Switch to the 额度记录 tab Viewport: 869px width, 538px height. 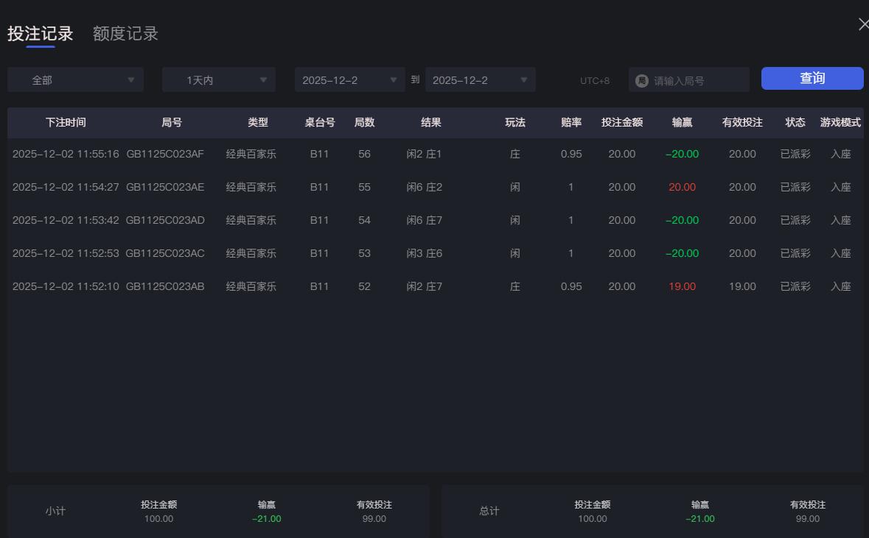click(x=124, y=33)
